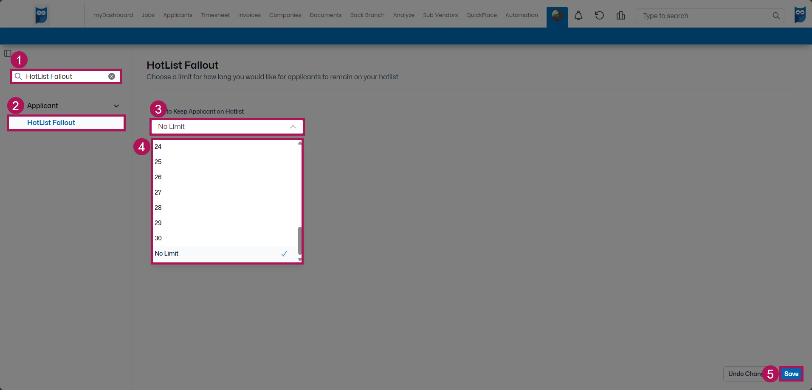Toggle the sidebar collapse panel icon
The height and width of the screenshot is (390, 812).
[8, 53]
